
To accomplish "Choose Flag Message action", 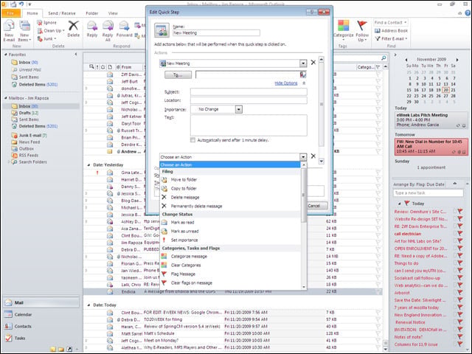I will (x=230, y=274).
